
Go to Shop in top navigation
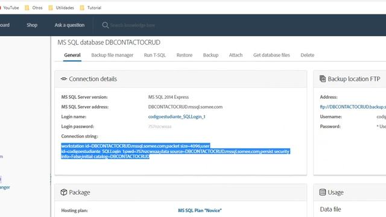click(x=32, y=25)
